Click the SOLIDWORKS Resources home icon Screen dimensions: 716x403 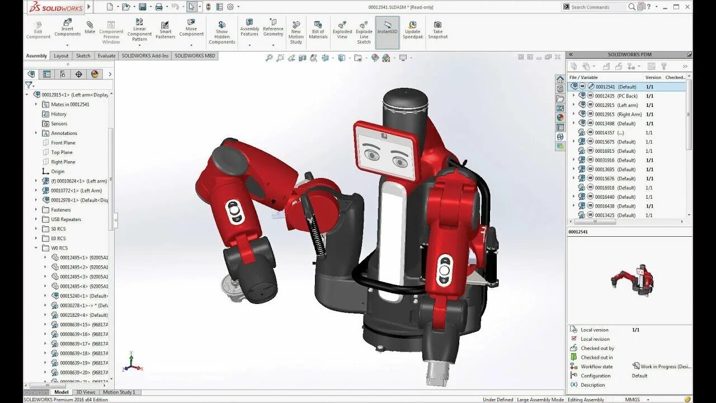pos(560,79)
